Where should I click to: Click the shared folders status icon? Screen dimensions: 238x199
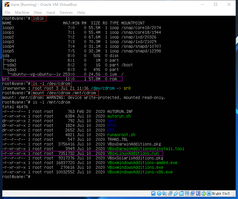(x=181, y=193)
